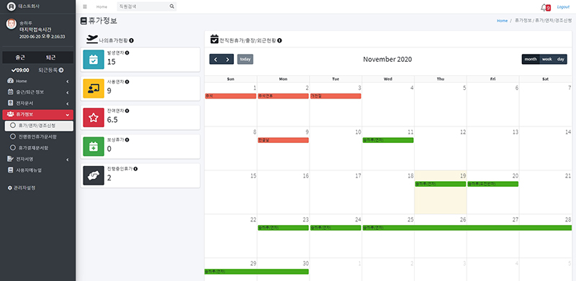Click the teal calendar-check icon for 발생연차
The width and height of the screenshot is (576, 281).
pyautogui.click(x=94, y=60)
